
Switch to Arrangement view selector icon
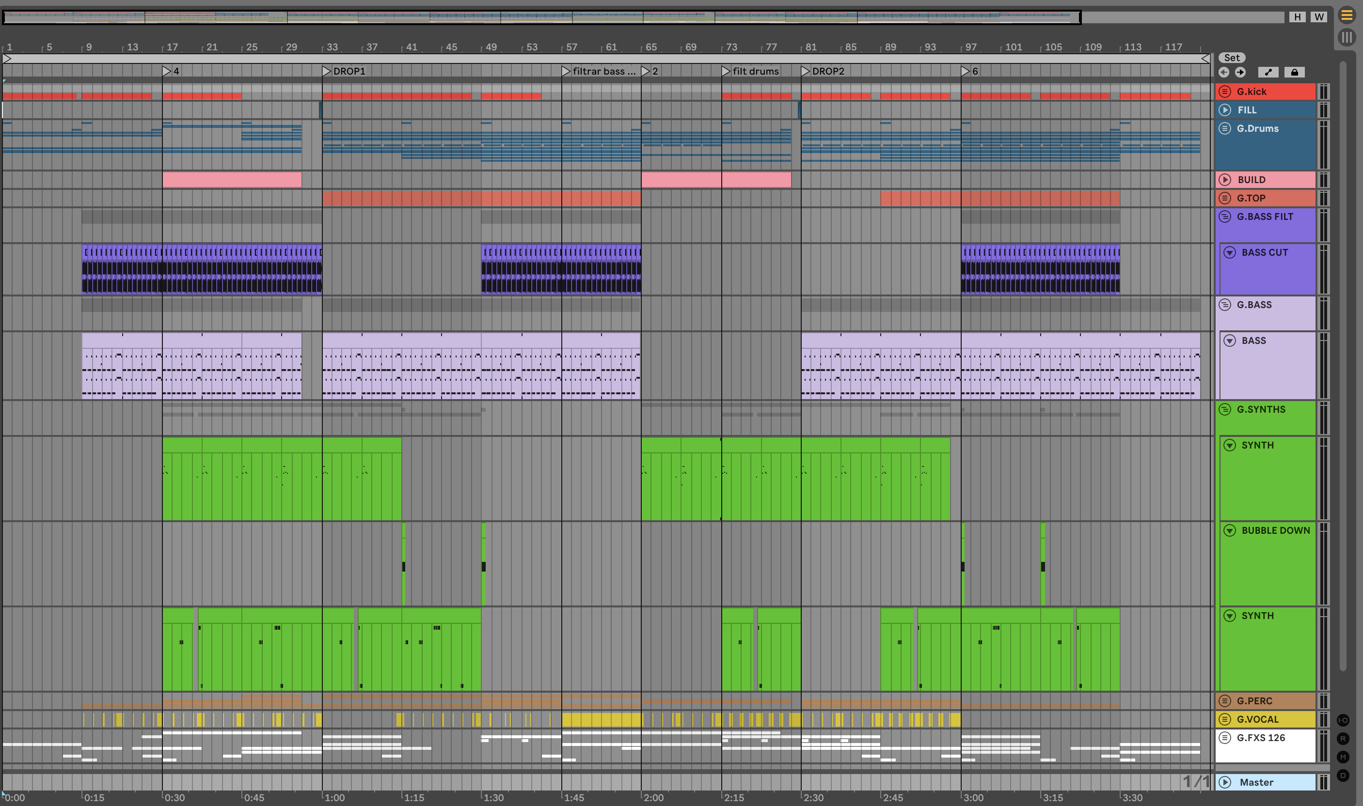pos(1347,16)
